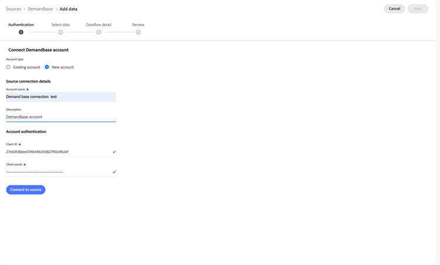Click the Client ID green checkmark

114,152
